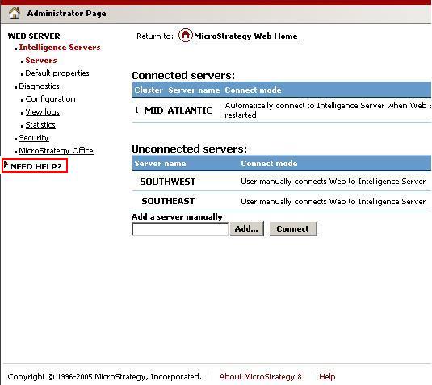Click the Add... button
432x385 pixels.
(246, 229)
